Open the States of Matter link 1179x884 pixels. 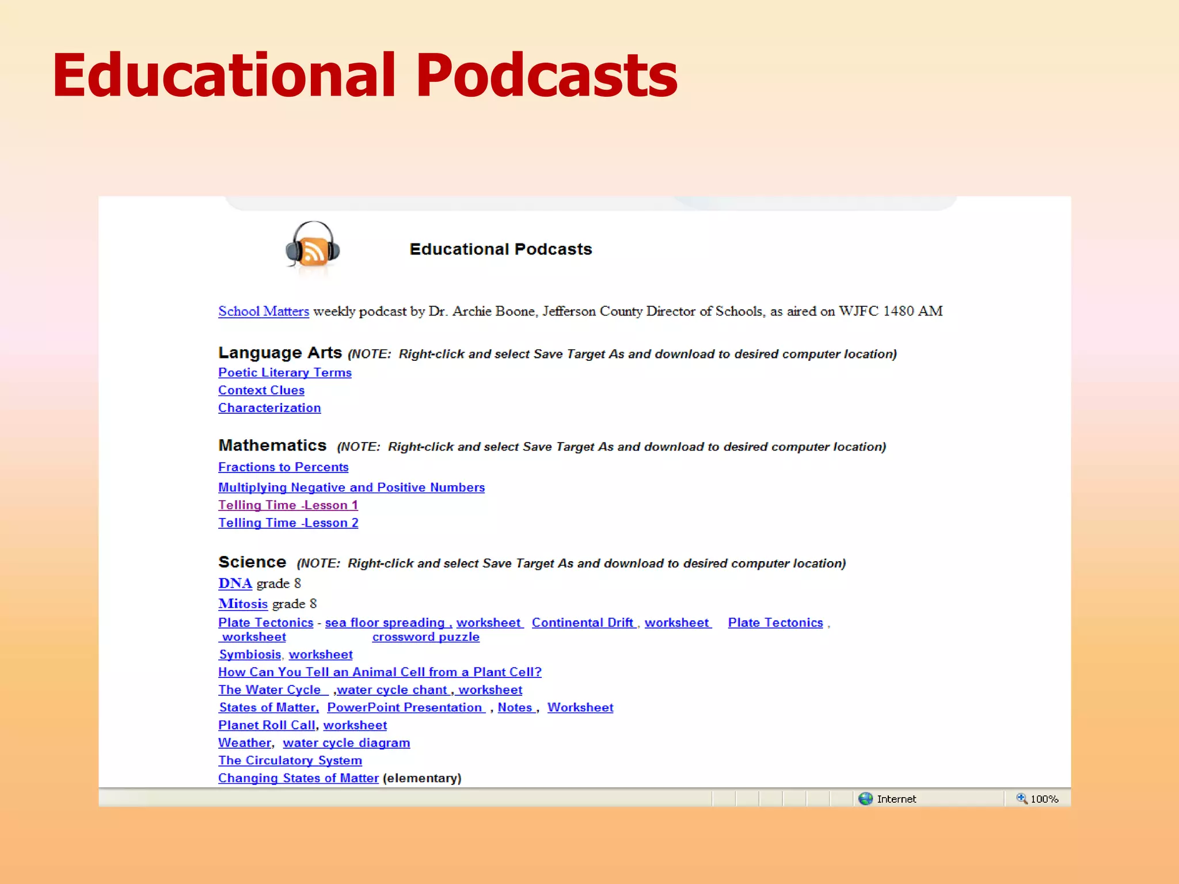point(269,708)
